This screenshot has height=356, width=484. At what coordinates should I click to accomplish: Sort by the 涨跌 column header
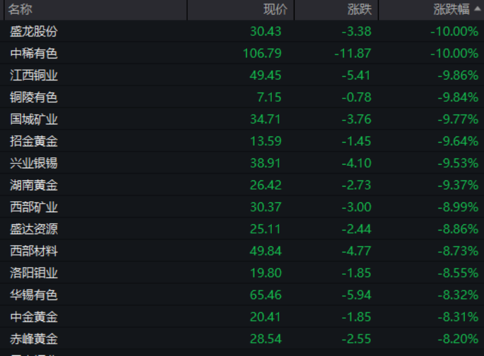coord(336,10)
